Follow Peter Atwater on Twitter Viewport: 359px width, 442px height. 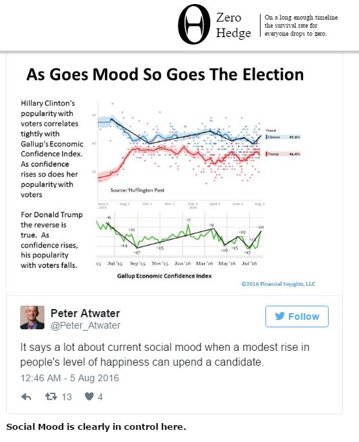(x=297, y=316)
